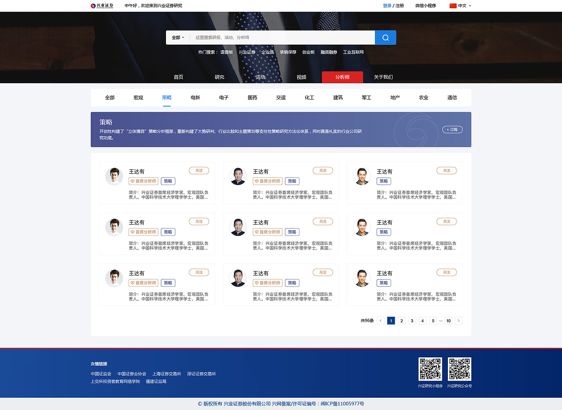The height and width of the screenshot is (410, 562).
Task: Select hot search term 承销保荐
Action: tap(288, 52)
